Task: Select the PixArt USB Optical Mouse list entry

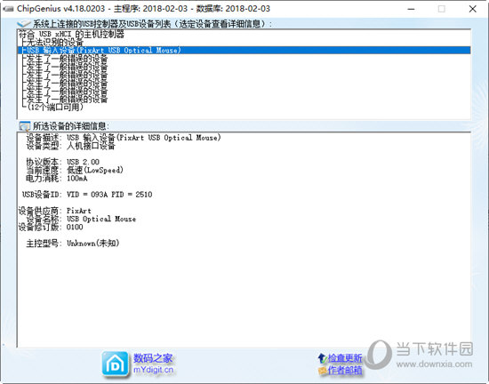Action: coord(244,50)
